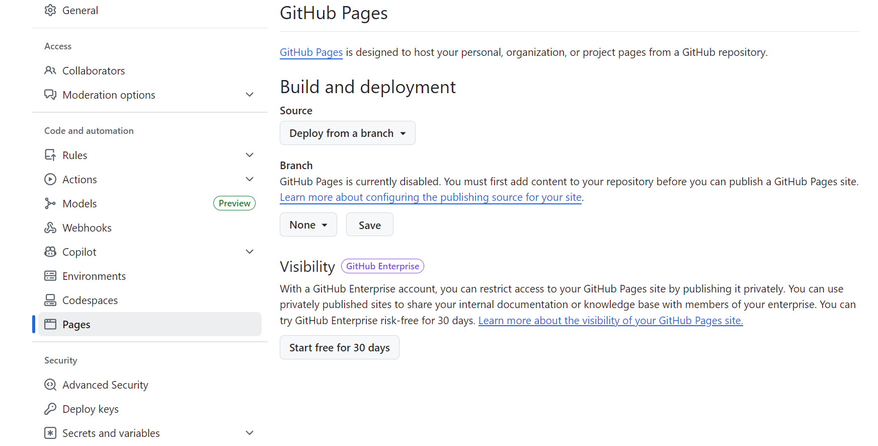This screenshot has width=878, height=446.
Task: Expand the Moderation options chevron
Action: click(x=250, y=95)
